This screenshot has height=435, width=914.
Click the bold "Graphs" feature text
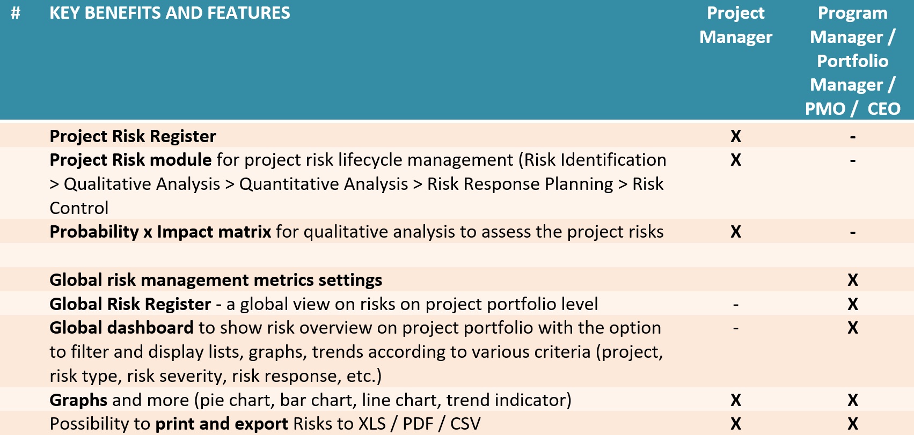pos(78,400)
